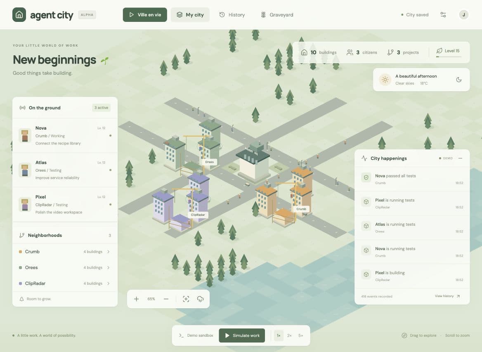Select the ClipRadar building label on map
The width and height of the screenshot is (482, 352).
[x=198, y=215]
